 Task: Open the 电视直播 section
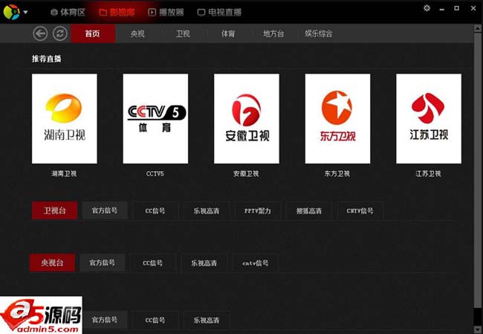[x=219, y=13]
